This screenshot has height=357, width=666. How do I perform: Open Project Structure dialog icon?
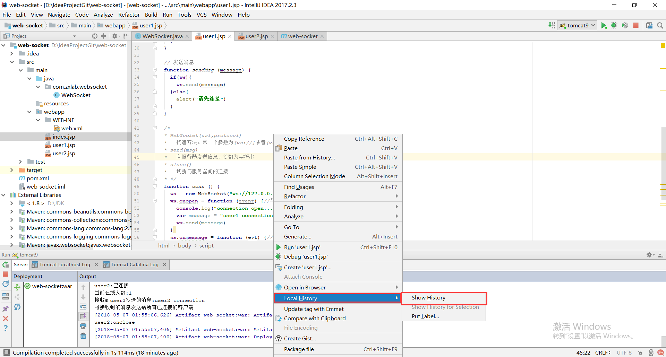point(649,25)
